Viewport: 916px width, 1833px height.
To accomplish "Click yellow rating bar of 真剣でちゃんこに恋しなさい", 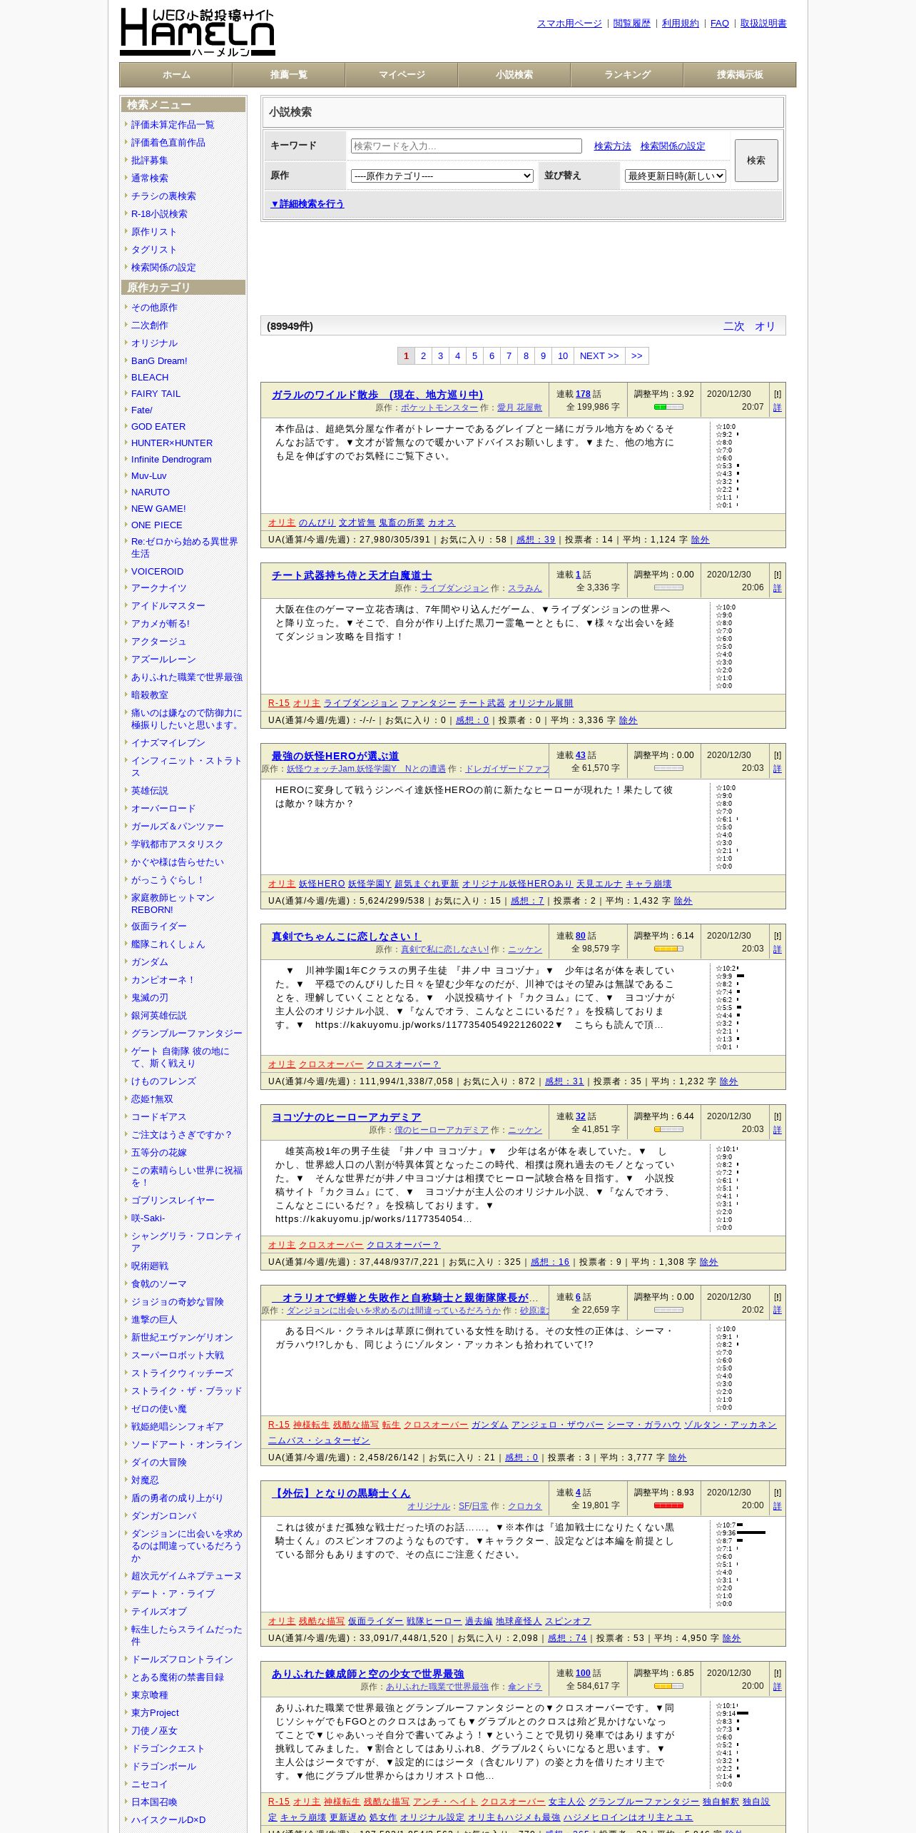I will 668,949.
